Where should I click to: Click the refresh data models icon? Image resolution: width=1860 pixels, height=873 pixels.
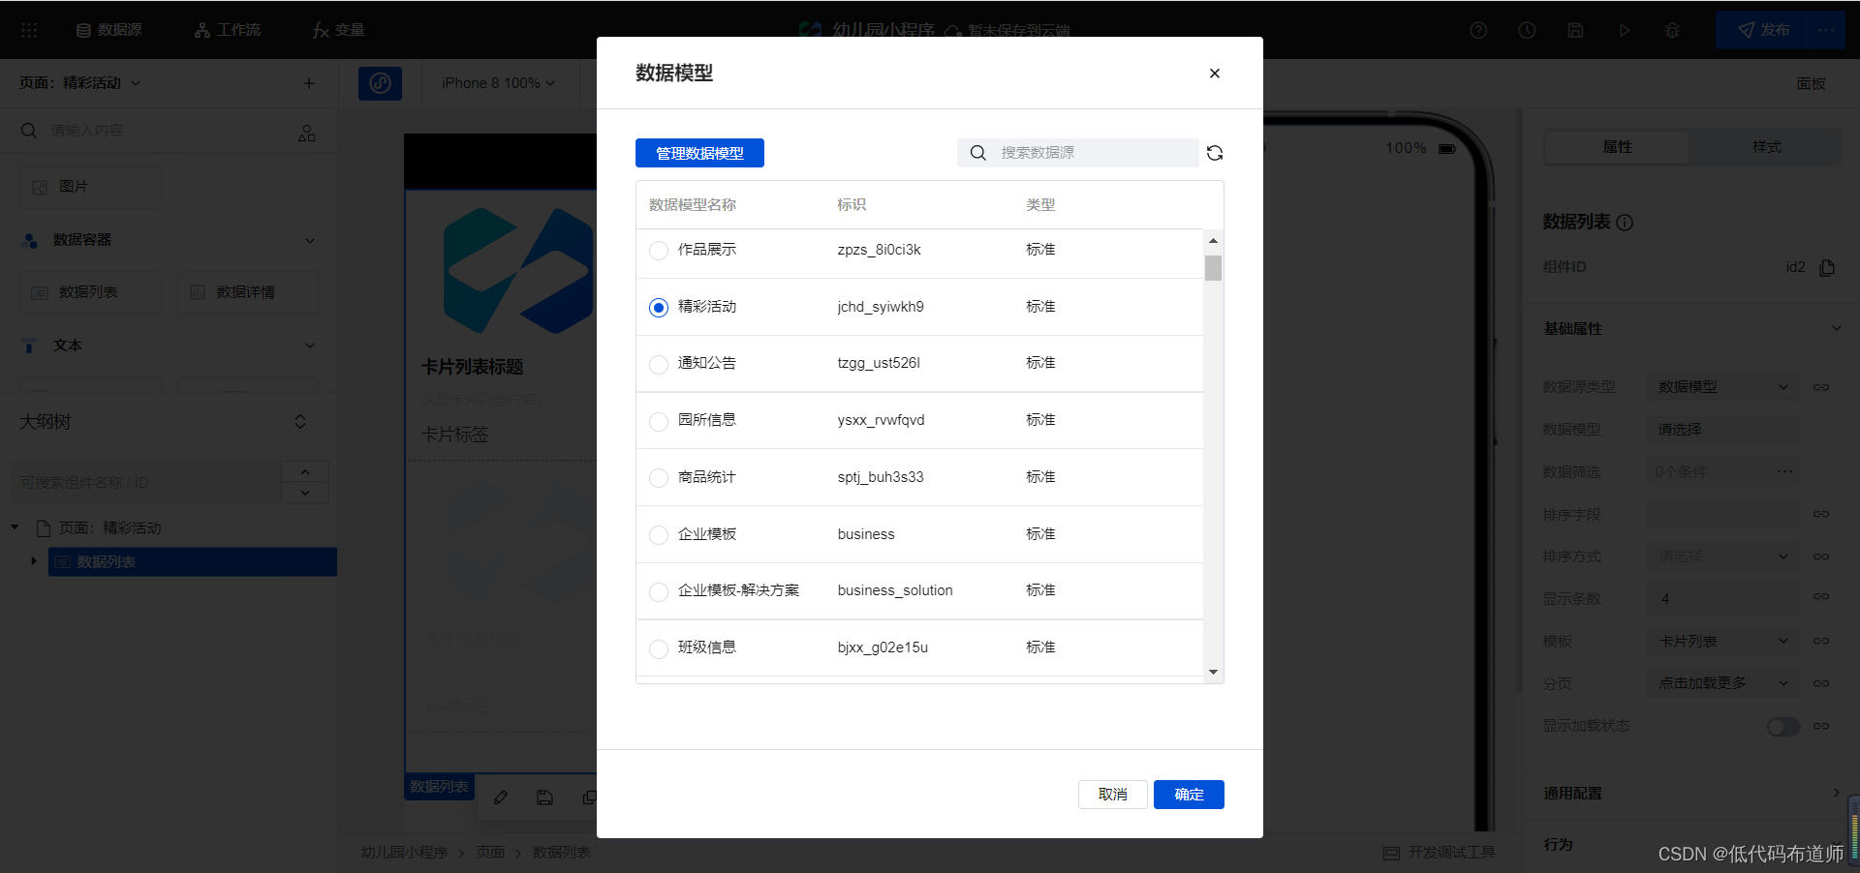(1215, 153)
